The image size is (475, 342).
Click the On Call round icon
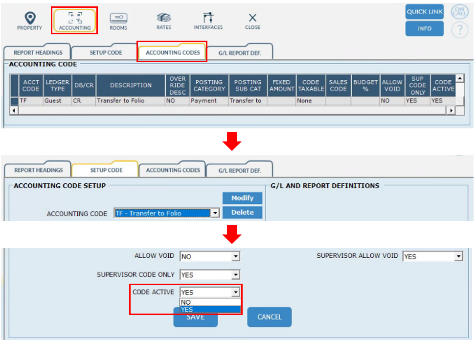point(460,12)
